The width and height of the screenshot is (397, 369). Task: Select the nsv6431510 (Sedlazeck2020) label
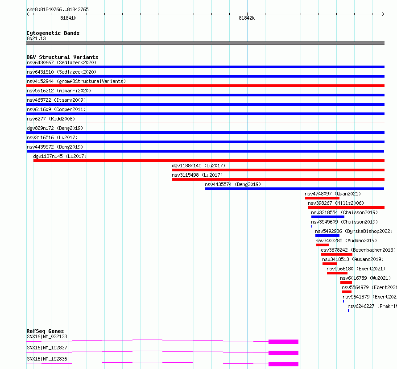tap(62, 72)
